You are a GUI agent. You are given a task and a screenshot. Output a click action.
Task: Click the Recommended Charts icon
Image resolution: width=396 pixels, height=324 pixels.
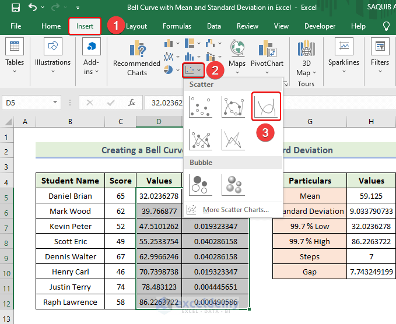138,48
